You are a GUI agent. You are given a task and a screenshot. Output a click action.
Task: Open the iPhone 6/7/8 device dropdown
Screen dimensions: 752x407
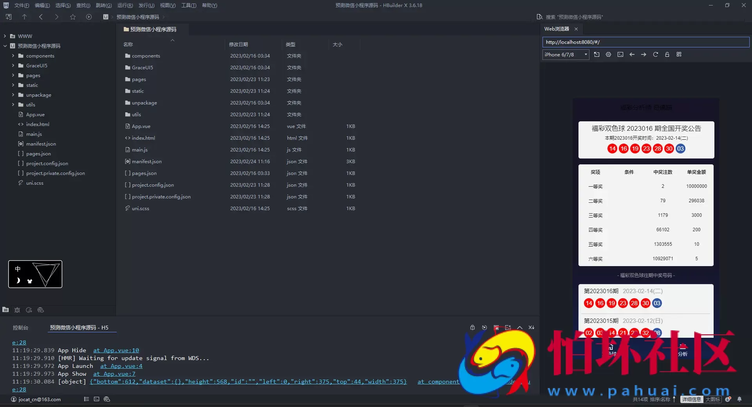coord(566,54)
